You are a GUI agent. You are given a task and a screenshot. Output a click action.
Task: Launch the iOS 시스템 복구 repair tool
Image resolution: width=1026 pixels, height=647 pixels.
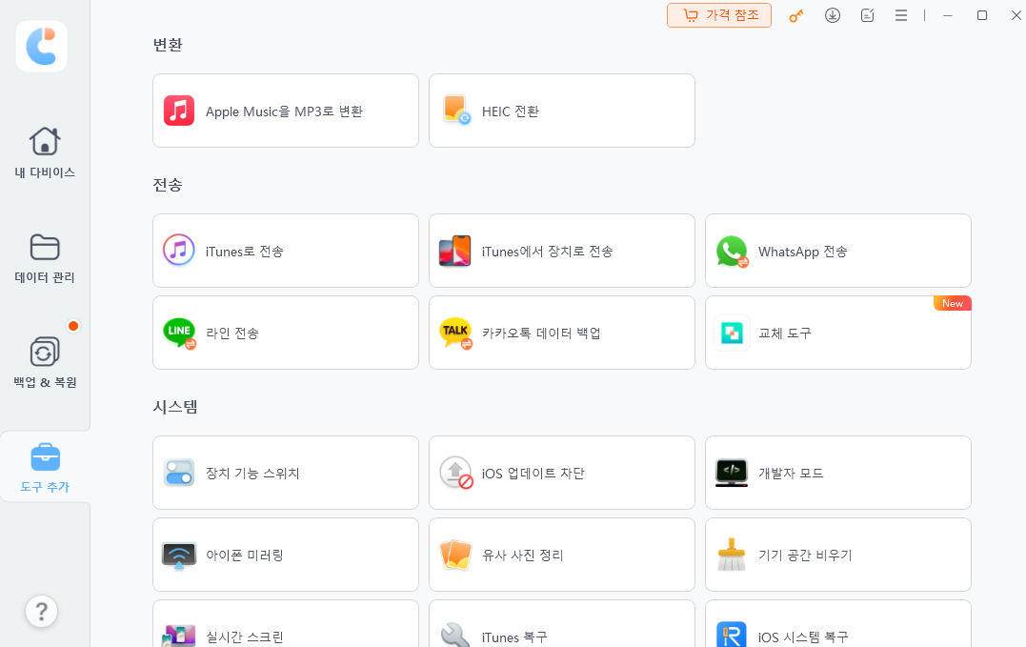[837, 634]
